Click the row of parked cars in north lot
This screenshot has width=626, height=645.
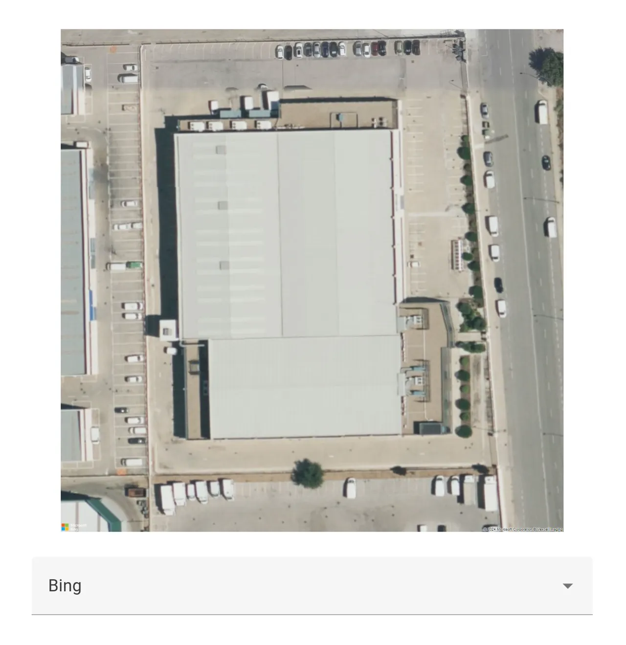pyautogui.click(x=347, y=48)
